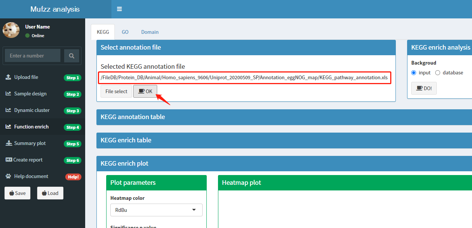Screen dimensions: 472x228
Task: Click the Enter a number search field
Action: tap(33, 56)
